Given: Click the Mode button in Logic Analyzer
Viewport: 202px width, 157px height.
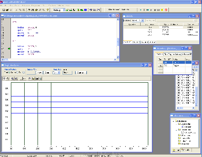Looking at the screenshot, I should [x=67, y=73].
